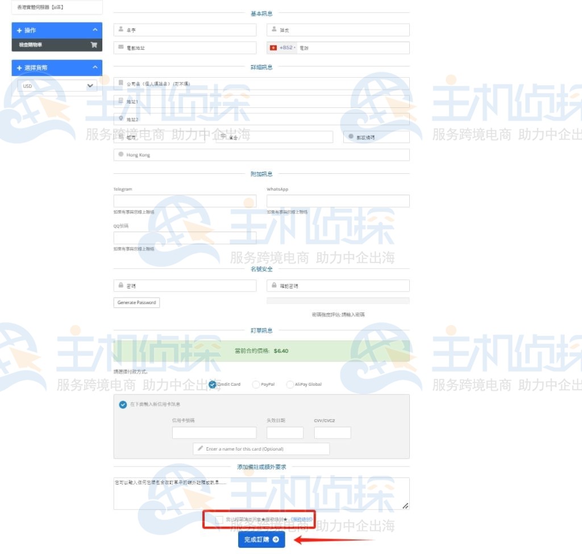Image resolution: width=582 pixels, height=554 pixels.
Task: Click the Generate Password button
Action: pos(136,302)
